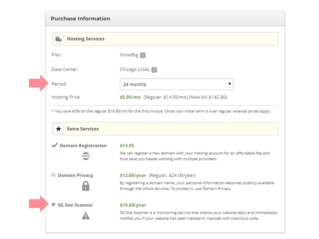Click the Regular: $24.00/year text
Viewport: 319px width, 239px height.
[172, 175]
